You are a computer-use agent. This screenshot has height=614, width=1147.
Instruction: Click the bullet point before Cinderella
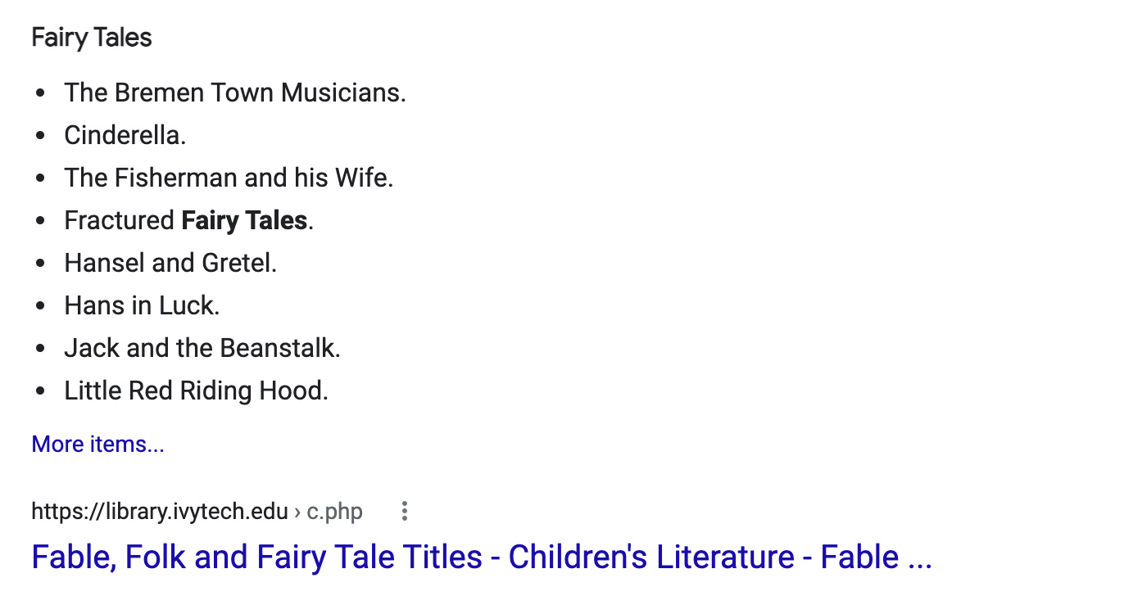point(41,136)
